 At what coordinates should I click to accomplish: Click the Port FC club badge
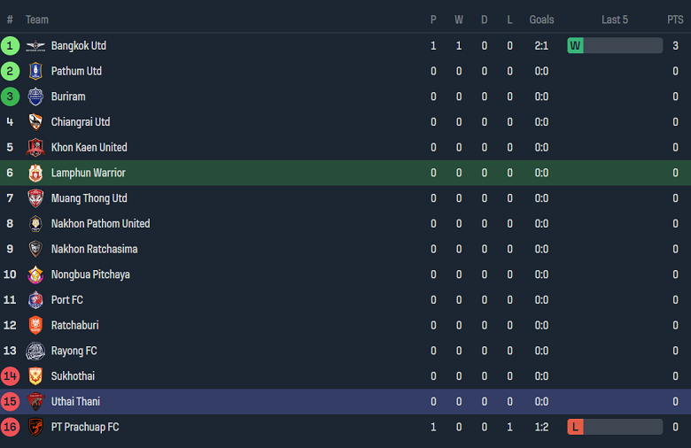point(35,300)
